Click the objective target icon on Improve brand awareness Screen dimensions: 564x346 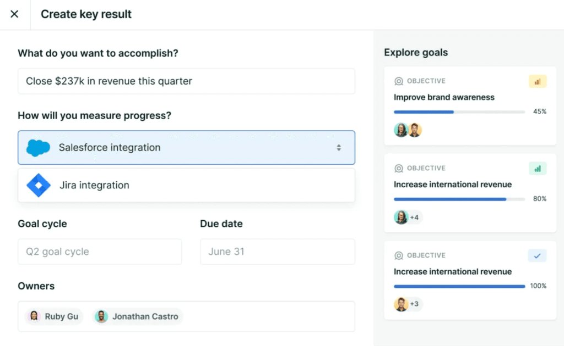pyautogui.click(x=399, y=81)
